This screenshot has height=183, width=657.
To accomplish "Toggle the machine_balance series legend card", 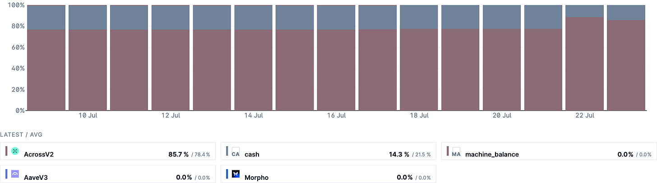I will tap(549, 152).
